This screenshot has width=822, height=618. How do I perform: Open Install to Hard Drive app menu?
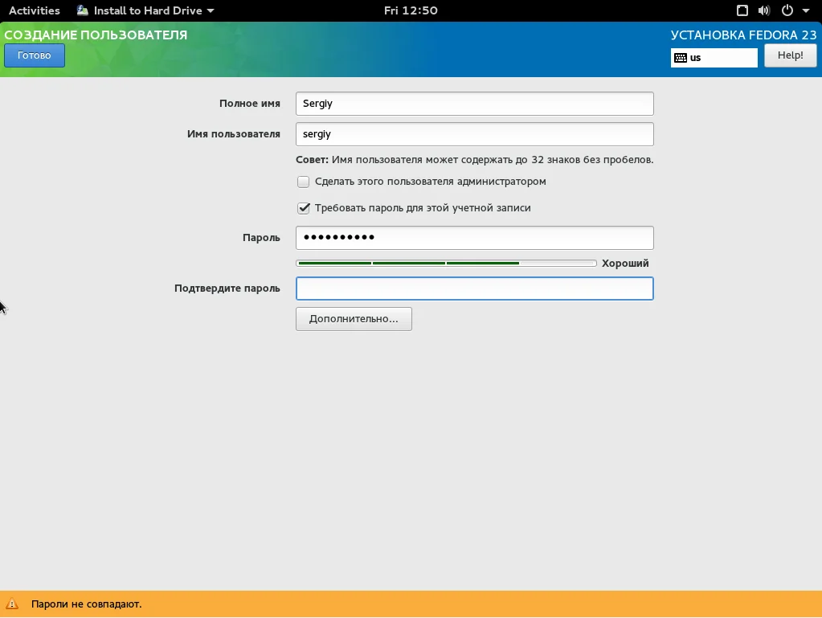pos(145,10)
